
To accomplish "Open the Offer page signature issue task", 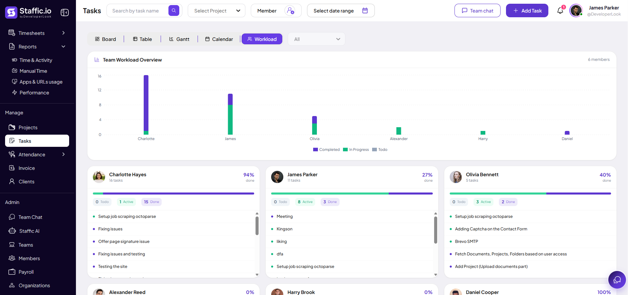I will point(124,241).
